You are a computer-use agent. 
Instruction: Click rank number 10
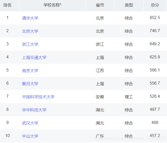pos(7,136)
